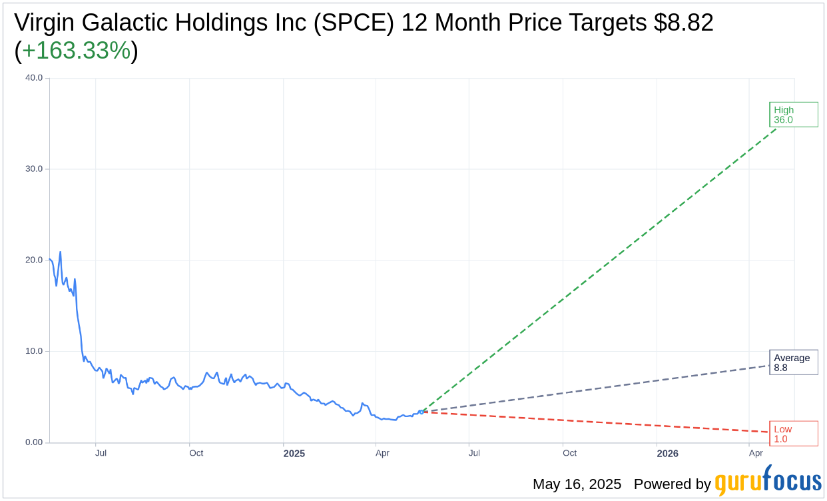
Task: Select the Average 8.8 price target label
Action: click(794, 362)
